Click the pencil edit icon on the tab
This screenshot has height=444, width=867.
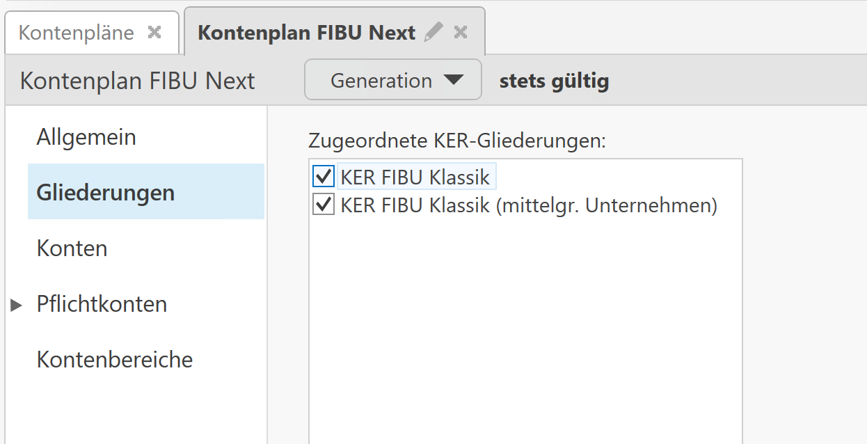click(433, 32)
